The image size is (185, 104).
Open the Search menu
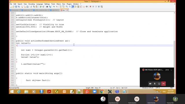[x=20, y=4]
